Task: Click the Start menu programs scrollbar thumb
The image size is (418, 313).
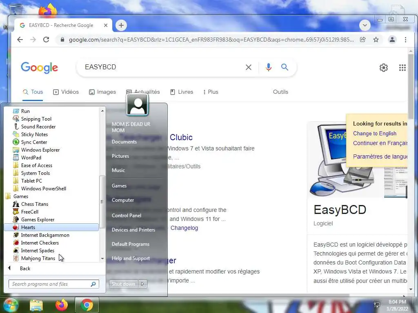Action: pos(102,201)
